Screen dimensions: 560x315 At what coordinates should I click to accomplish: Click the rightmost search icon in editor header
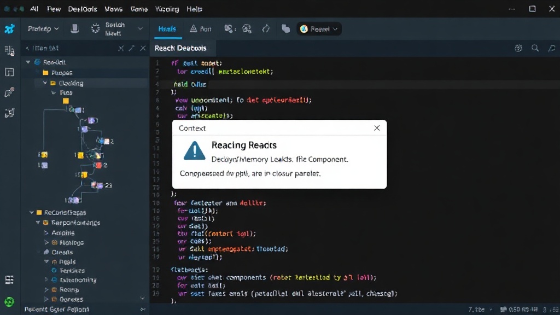tap(552, 48)
